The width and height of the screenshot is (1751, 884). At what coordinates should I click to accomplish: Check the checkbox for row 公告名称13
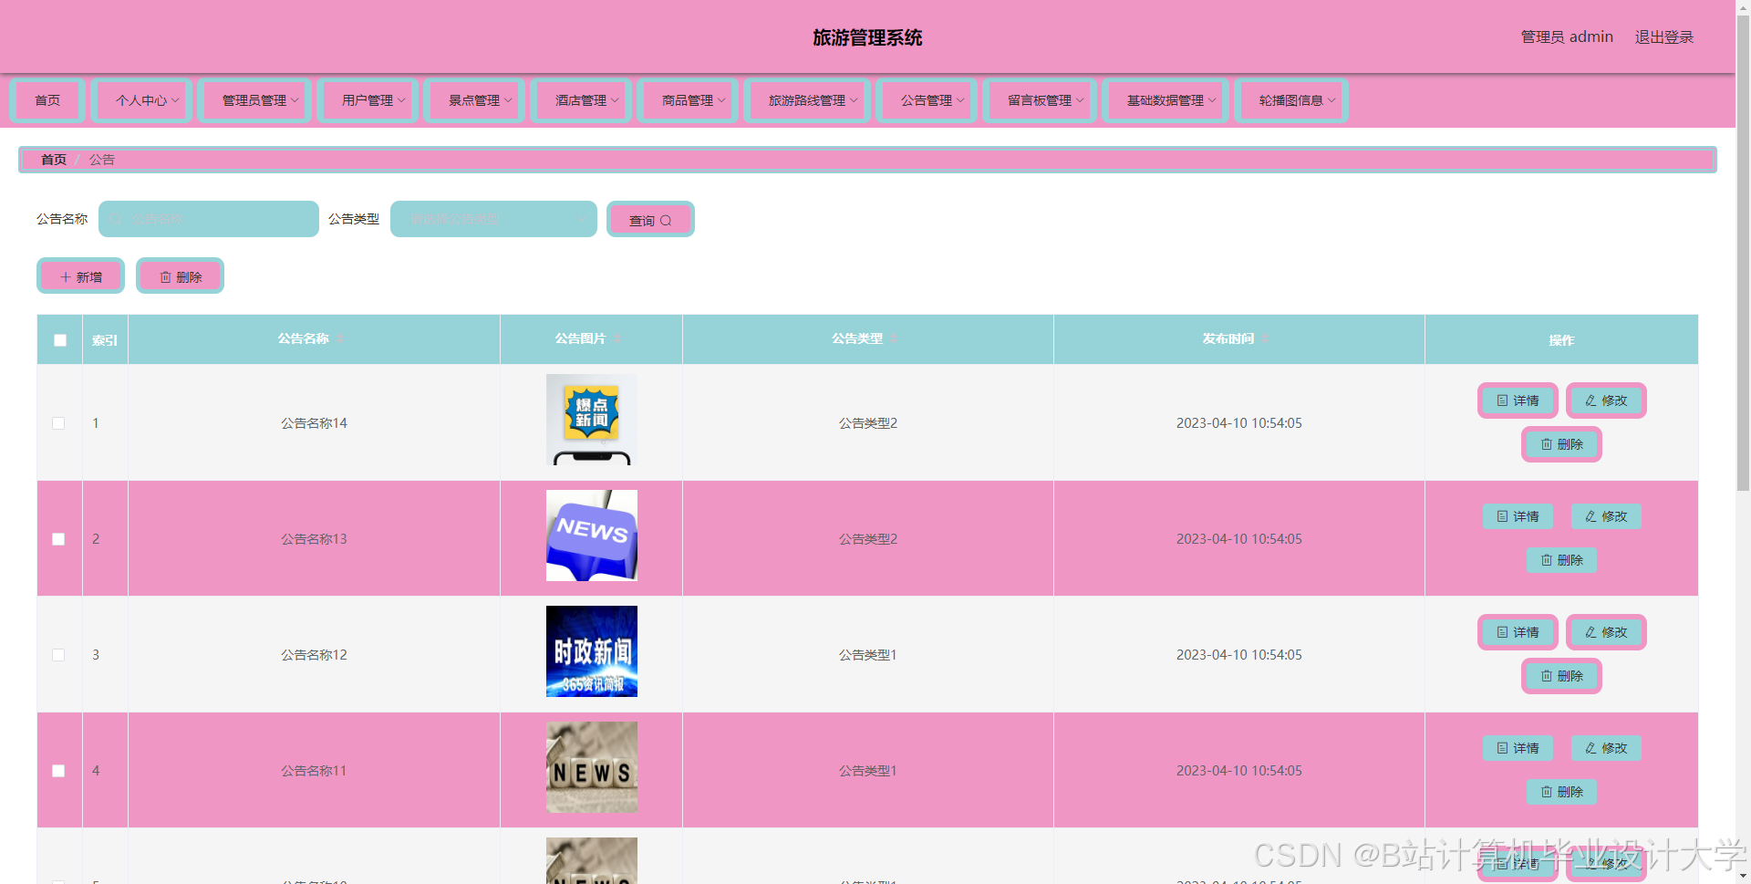pos(58,539)
